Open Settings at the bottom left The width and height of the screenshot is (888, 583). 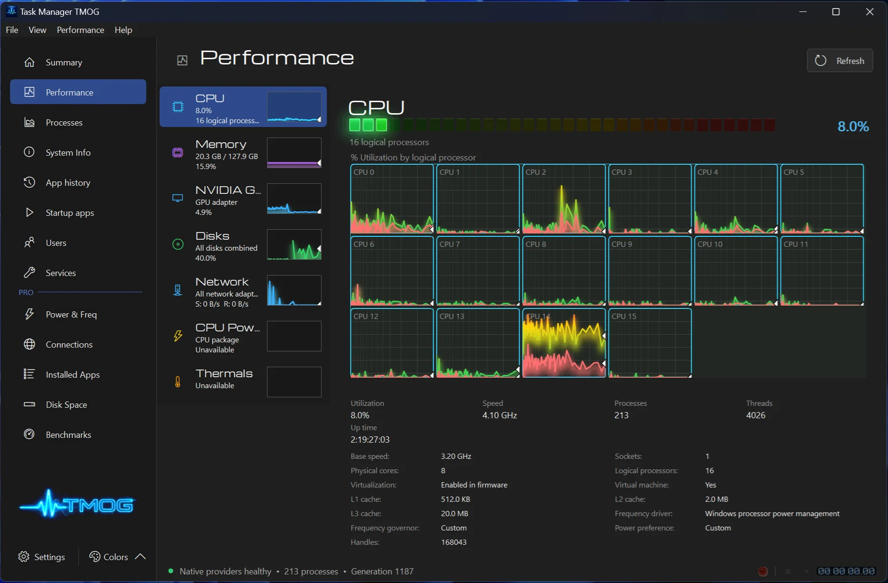point(42,557)
